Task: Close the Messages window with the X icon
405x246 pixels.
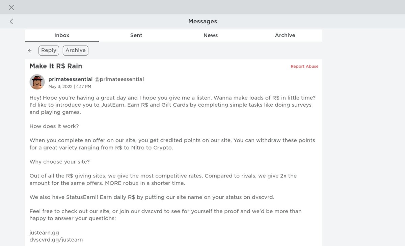Action: point(11,7)
